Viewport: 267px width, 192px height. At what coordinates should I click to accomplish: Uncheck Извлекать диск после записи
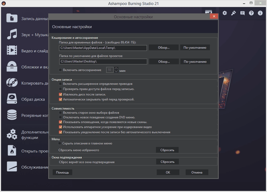point(60,94)
